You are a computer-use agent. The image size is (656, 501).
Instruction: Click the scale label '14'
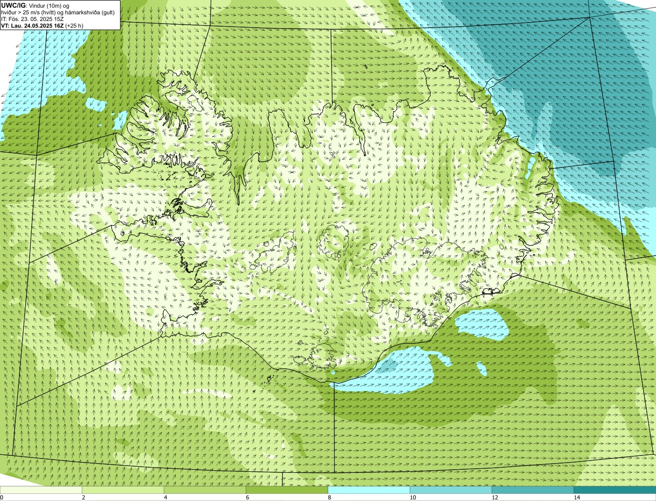click(x=577, y=497)
